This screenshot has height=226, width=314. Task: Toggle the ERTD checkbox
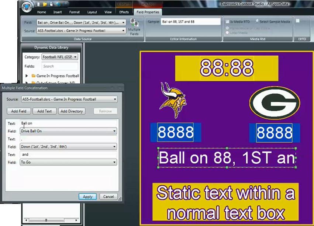[297, 21]
